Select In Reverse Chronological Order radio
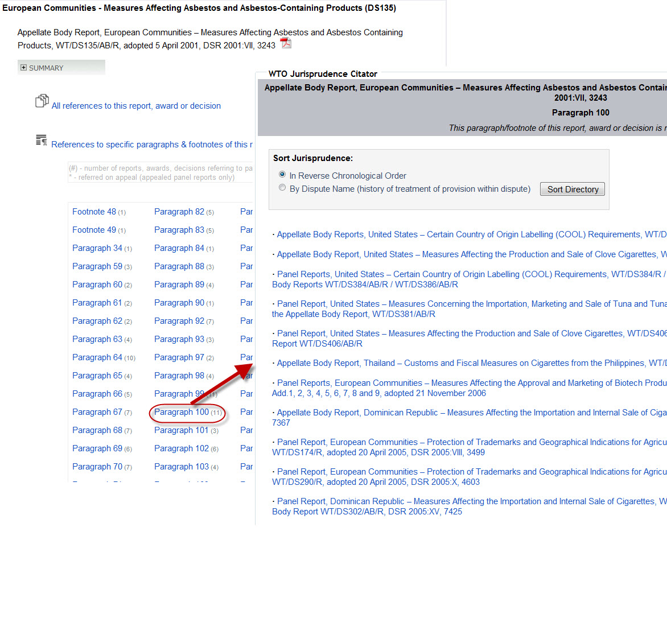Screen dimensions: 667x622 [x=282, y=175]
